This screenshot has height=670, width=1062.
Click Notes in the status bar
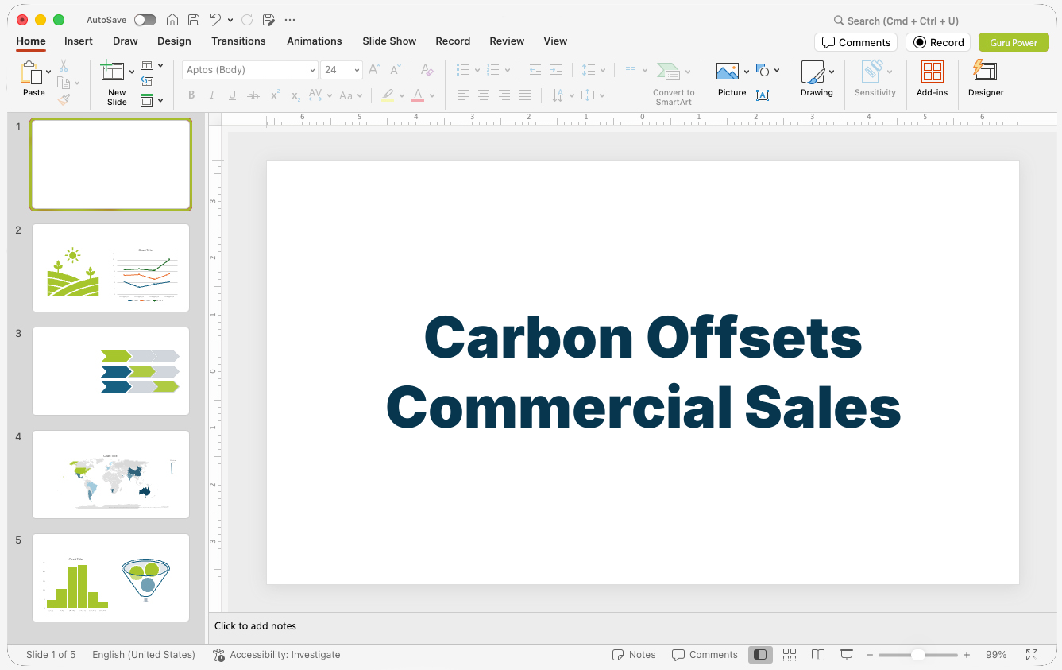(x=634, y=654)
